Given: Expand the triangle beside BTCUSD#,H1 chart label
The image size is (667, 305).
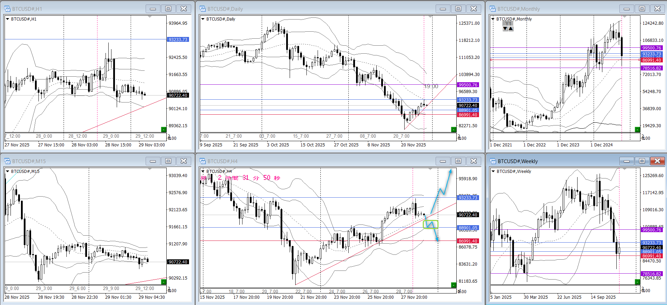Looking at the screenshot, I should pyautogui.click(x=7, y=19).
